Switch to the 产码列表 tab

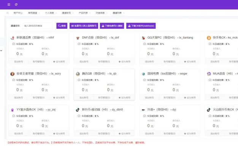(x=83, y=13)
